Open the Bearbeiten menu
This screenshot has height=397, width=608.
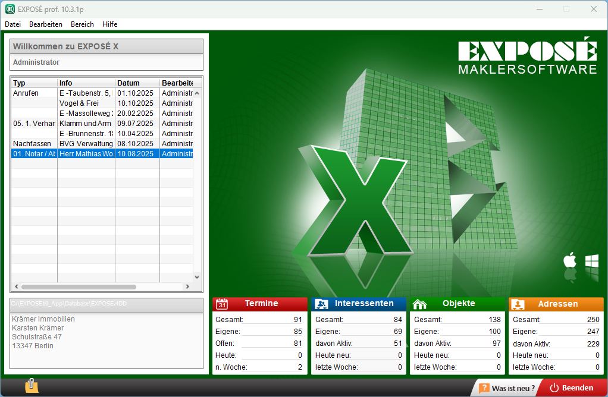pyautogui.click(x=46, y=24)
